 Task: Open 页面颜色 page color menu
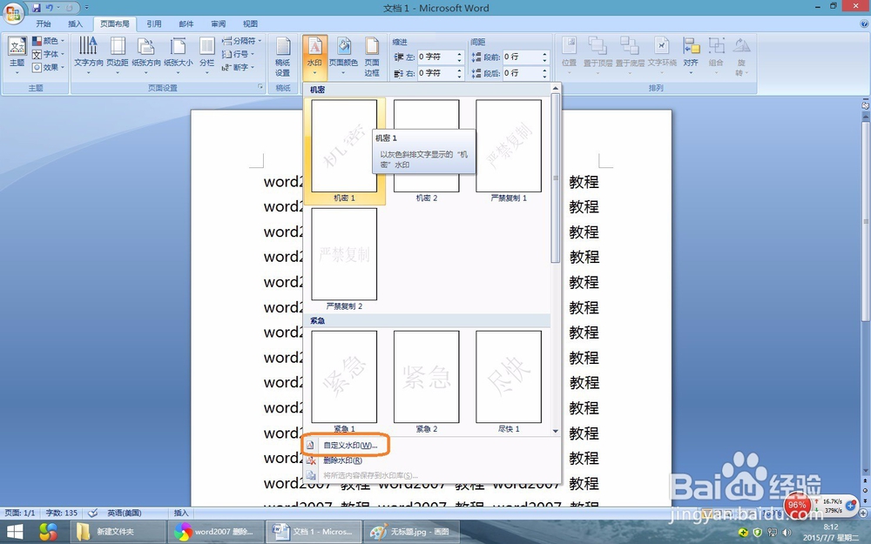pyautogui.click(x=343, y=57)
